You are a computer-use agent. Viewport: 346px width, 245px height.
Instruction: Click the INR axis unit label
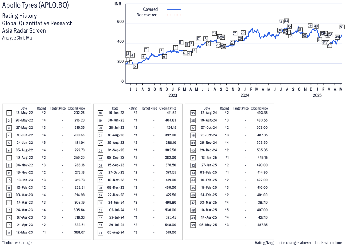[x=118, y=4]
